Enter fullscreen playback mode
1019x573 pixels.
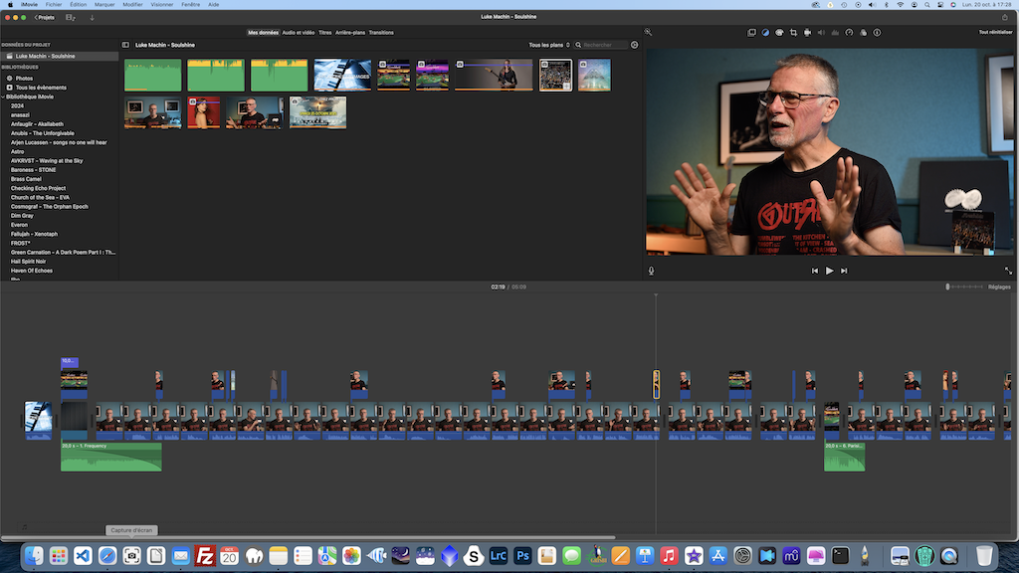[x=1008, y=271]
